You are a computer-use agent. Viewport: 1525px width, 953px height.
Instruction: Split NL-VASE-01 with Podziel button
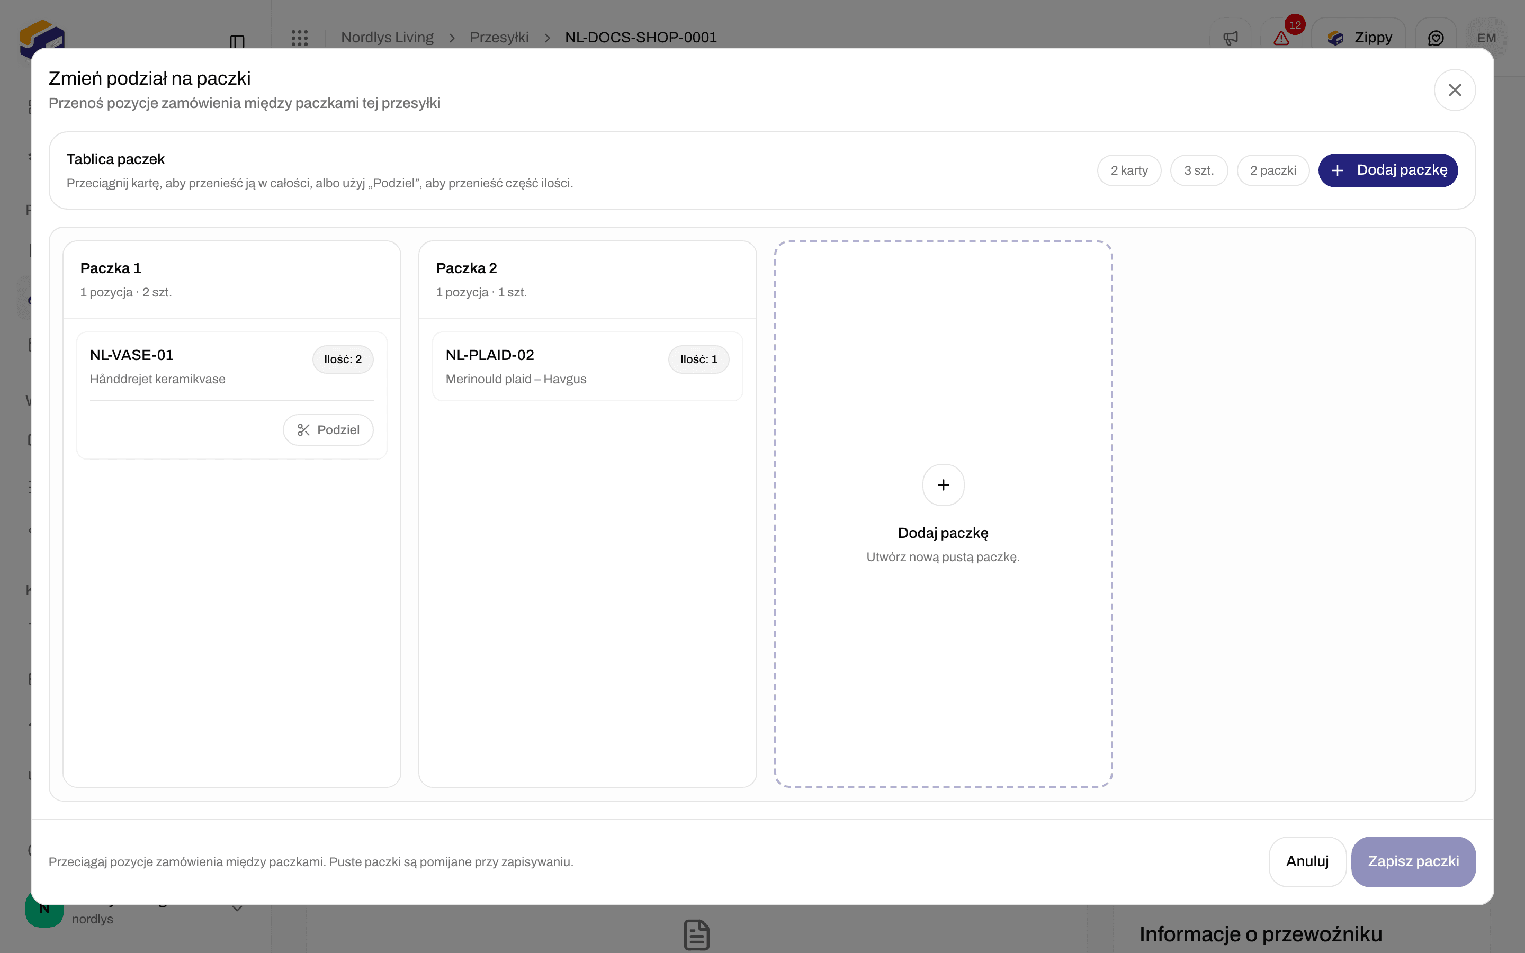pyautogui.click(x=328, y=430)
